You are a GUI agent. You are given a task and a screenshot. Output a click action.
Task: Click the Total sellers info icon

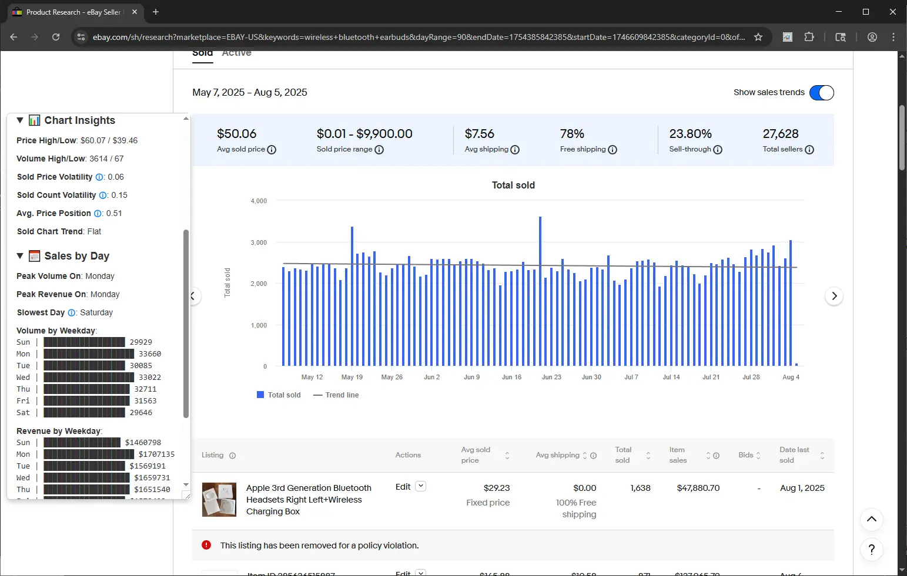click(x=809, y=150)
